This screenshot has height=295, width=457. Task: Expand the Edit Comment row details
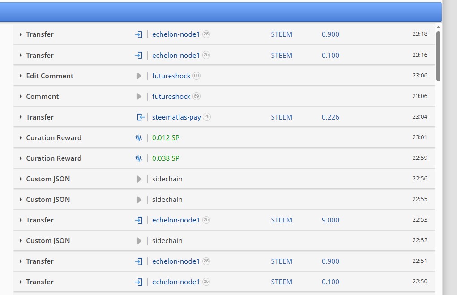pos(21,76)
